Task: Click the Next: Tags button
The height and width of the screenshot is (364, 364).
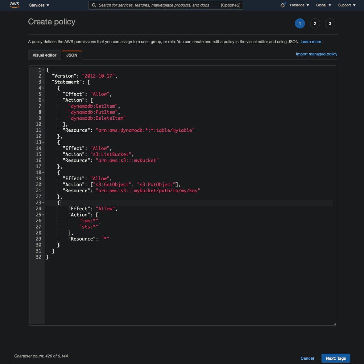Action: 336,358
